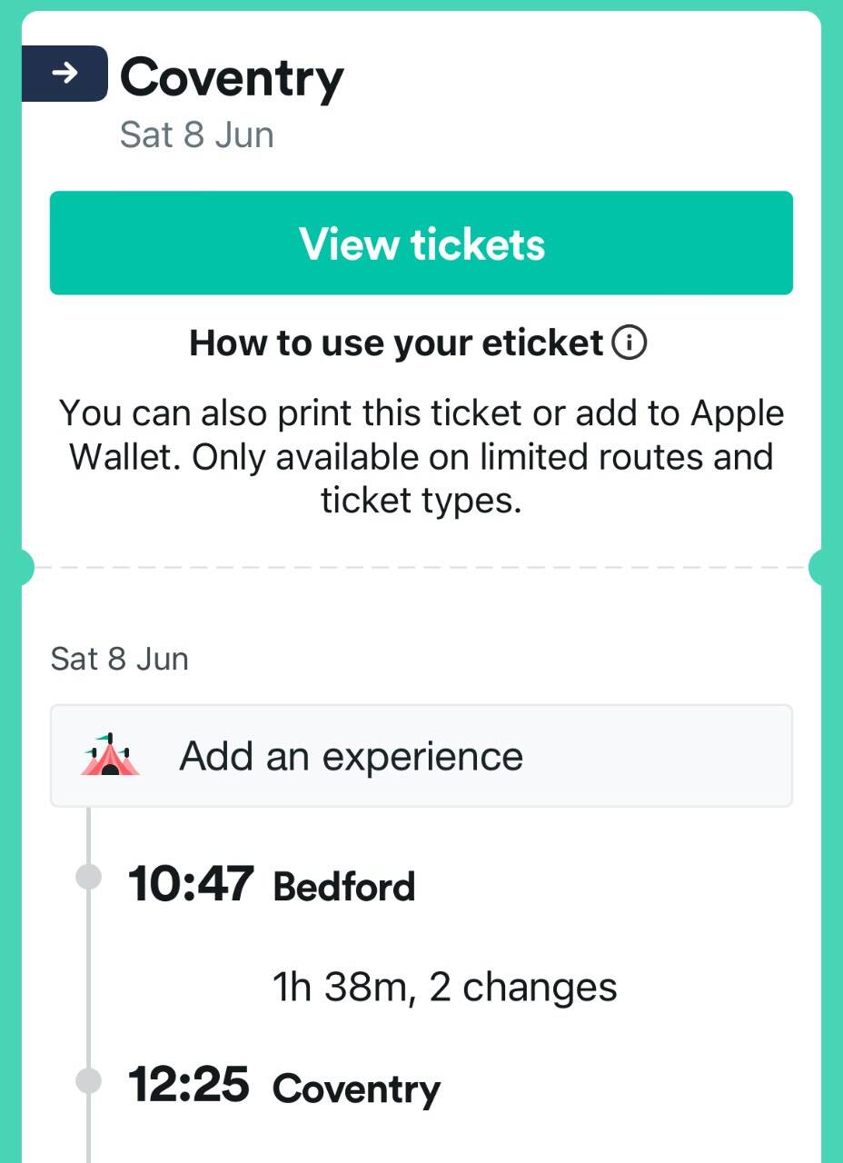843x1163 pixels.
Task: Tap the Coventry destination heading
Action: (x=233, y=78)
